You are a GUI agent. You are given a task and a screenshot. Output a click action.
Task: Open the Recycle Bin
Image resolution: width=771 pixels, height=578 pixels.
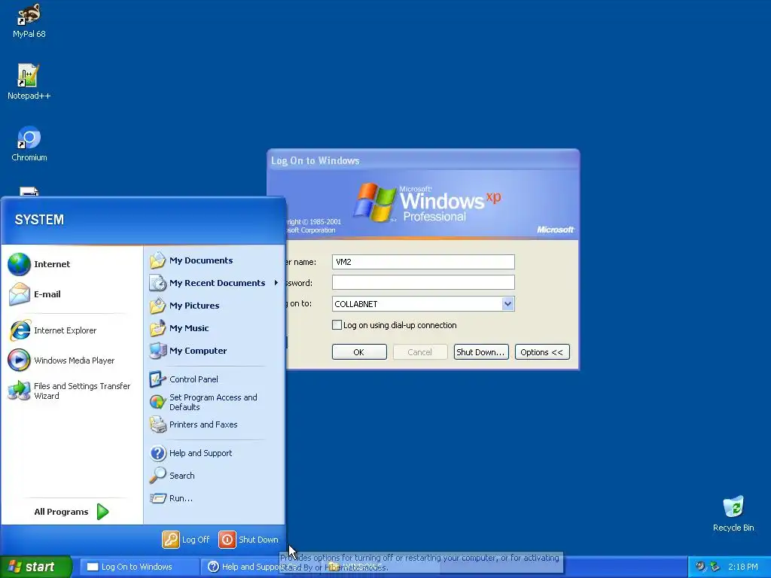coord(733,514)
